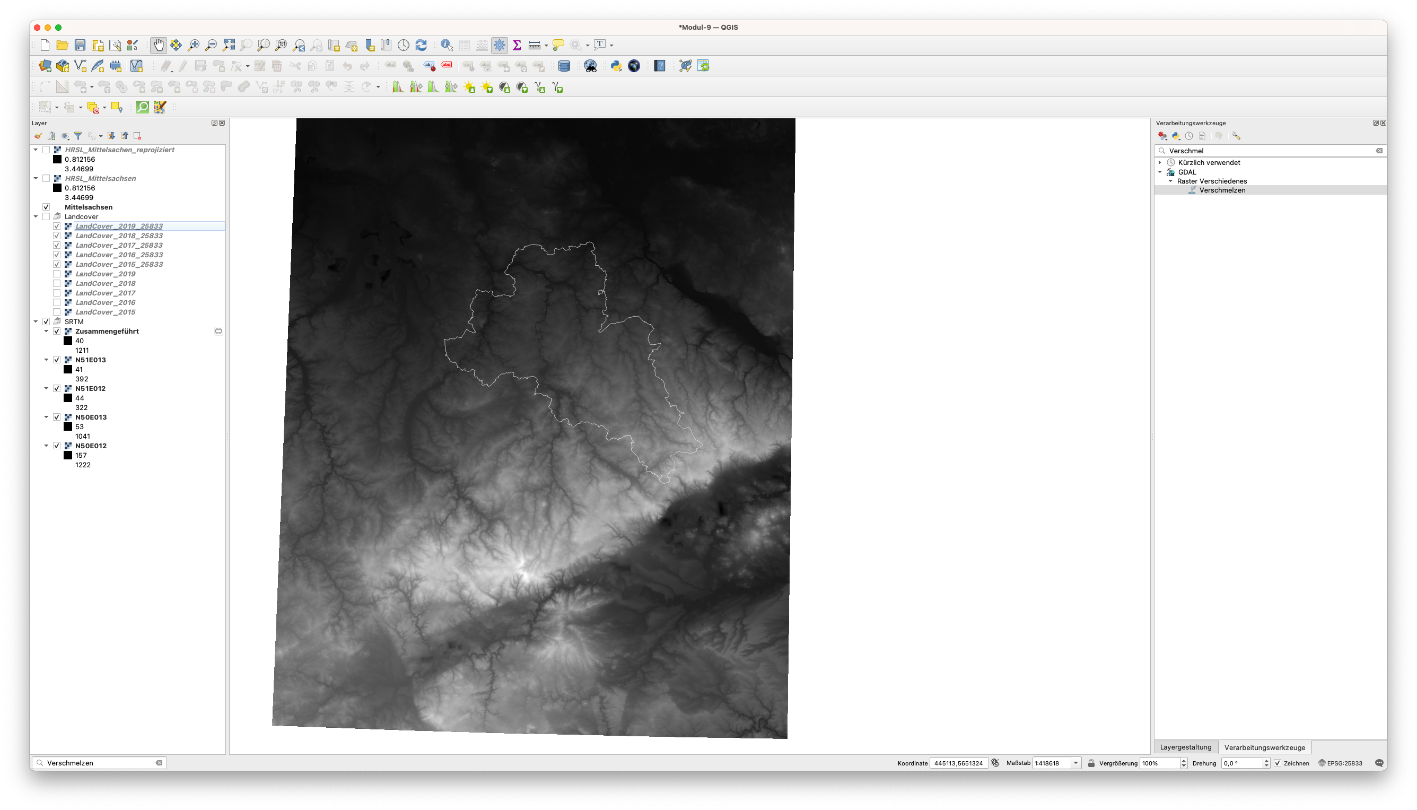Open the Python console
Image resolution: width=1417 pixels, height=810 pixels.
(616, 66)
